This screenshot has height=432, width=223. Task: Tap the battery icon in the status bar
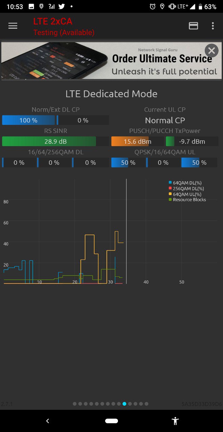(x=200, y=6)
